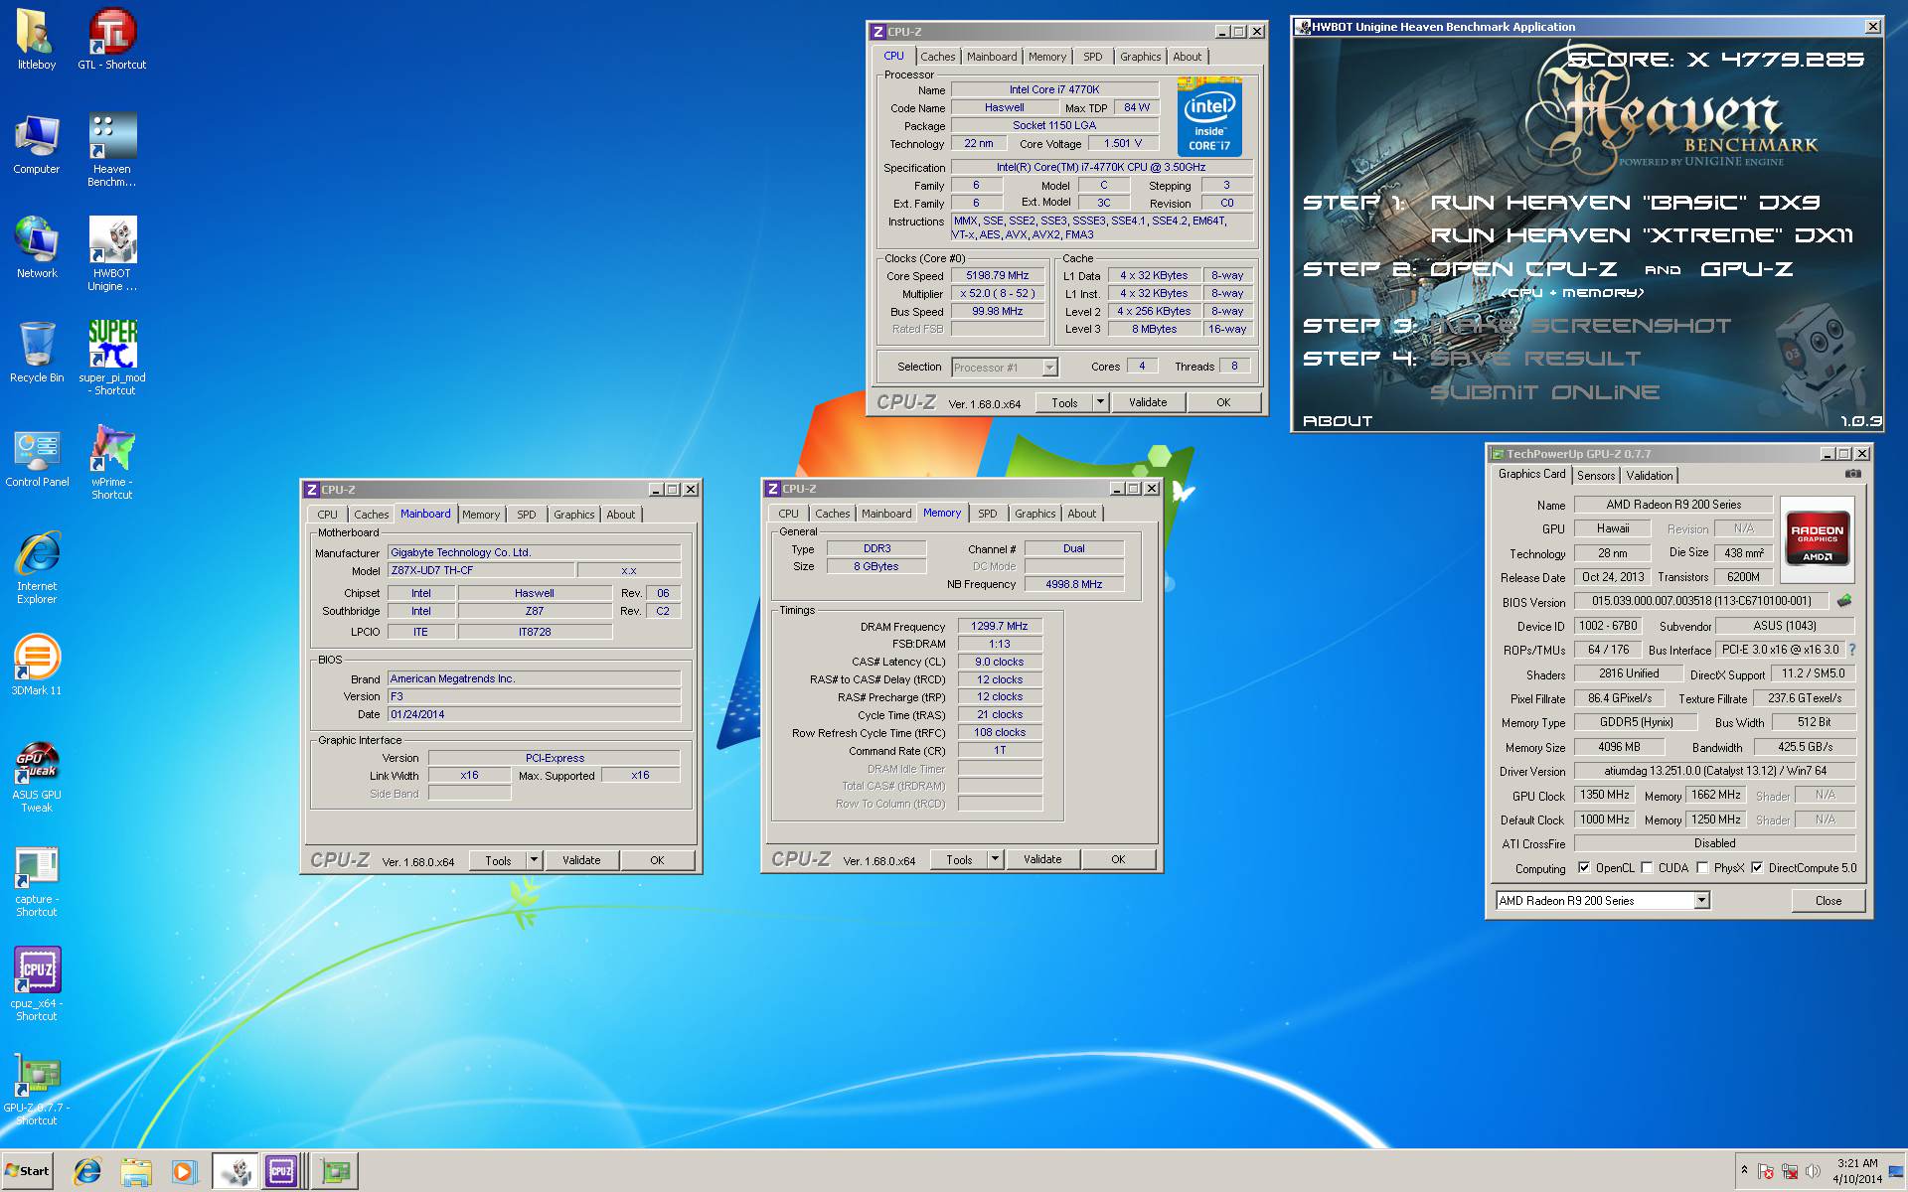Click the Start button
The height and width of the screenshot is (1192, 1908).
[x=27, y=1171]
